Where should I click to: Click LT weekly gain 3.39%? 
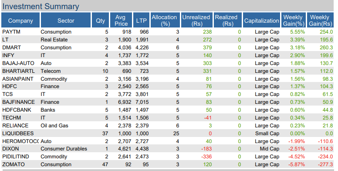click(x=297, y=40)
